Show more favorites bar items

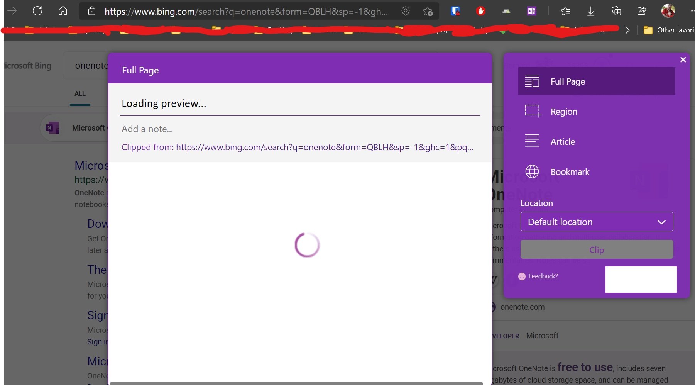pyautogui.click(x=627, y=30)
